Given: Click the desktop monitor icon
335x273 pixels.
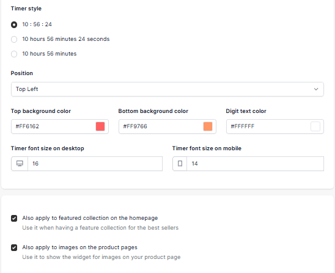Looking at the screenshot, I should coord(20,164).
